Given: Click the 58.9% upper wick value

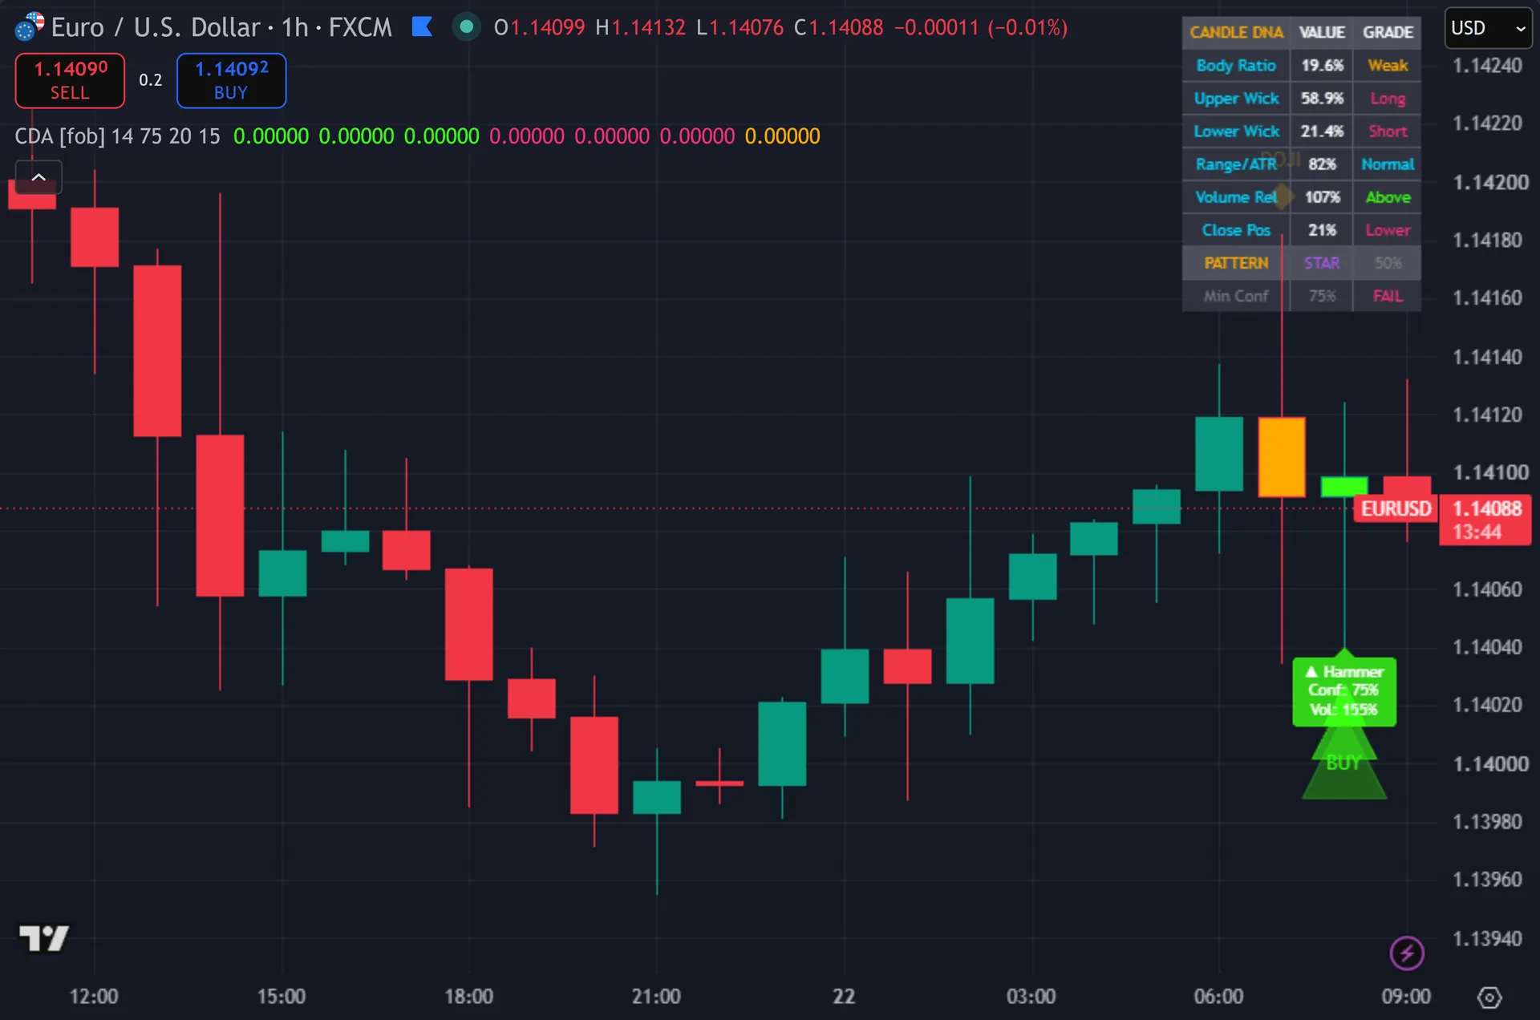Looking at the screenshot, I should [x=1322, y=98].
